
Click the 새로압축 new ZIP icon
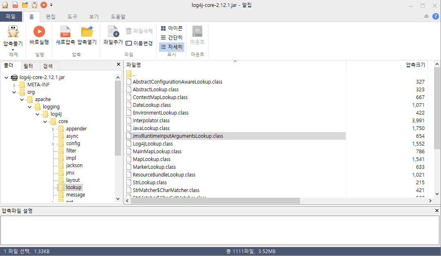tap(65, 31)
